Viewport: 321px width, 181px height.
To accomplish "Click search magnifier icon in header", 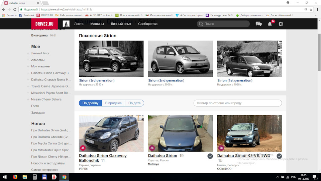I will tap(201, 24).
